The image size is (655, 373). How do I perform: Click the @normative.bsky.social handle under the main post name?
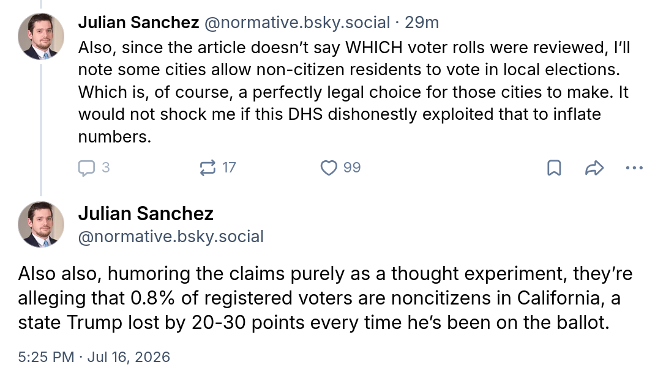click(x=171, y=237)
